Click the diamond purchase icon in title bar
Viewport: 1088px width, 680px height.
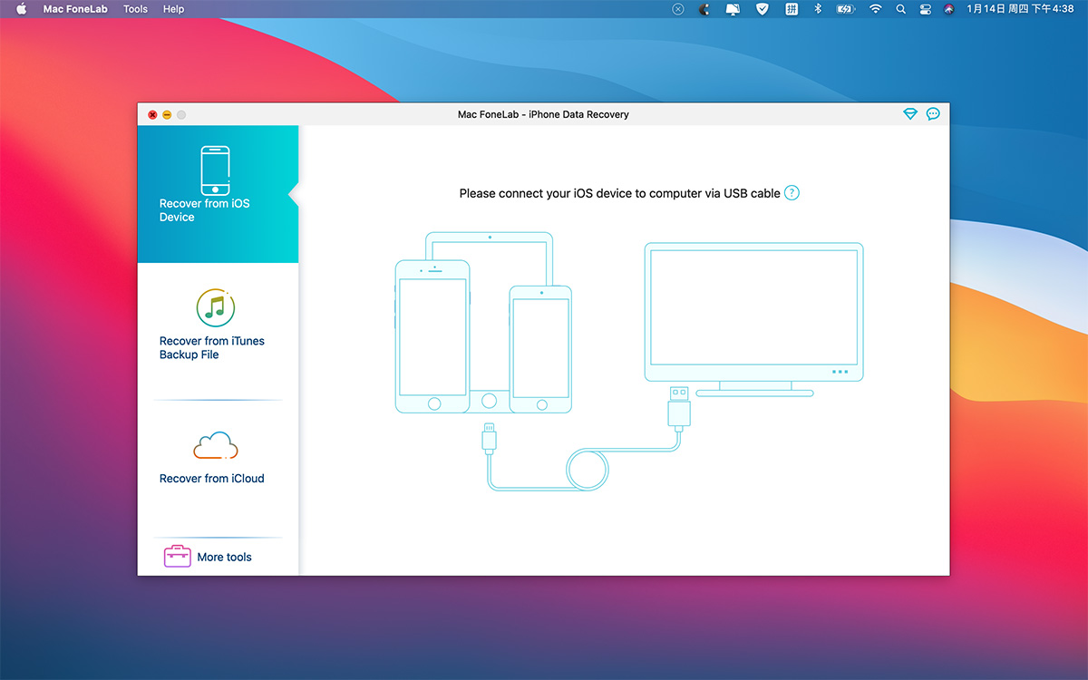tap(910, 114)
